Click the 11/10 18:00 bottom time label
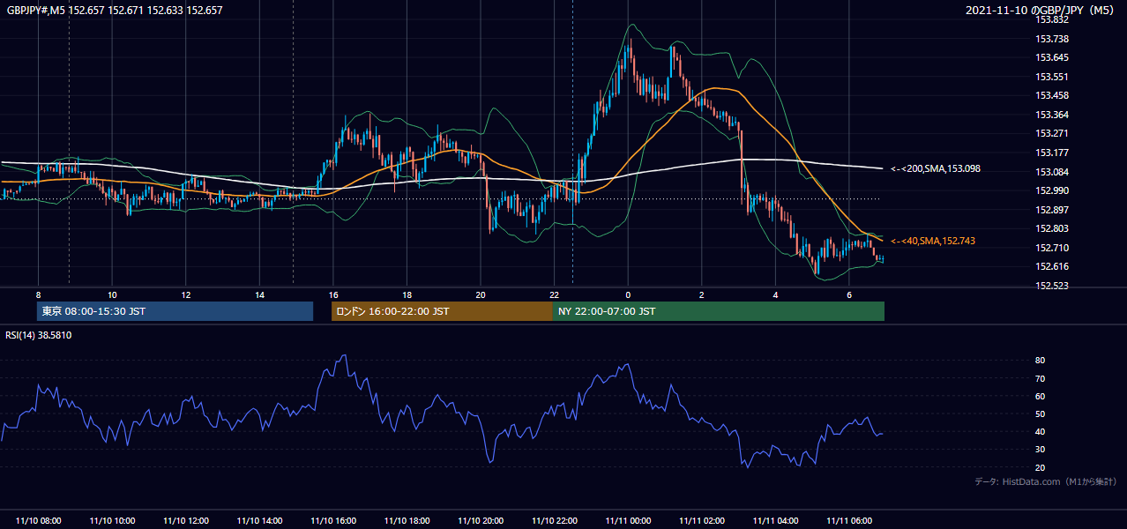The image size is (1127, 529). (407, 521)
